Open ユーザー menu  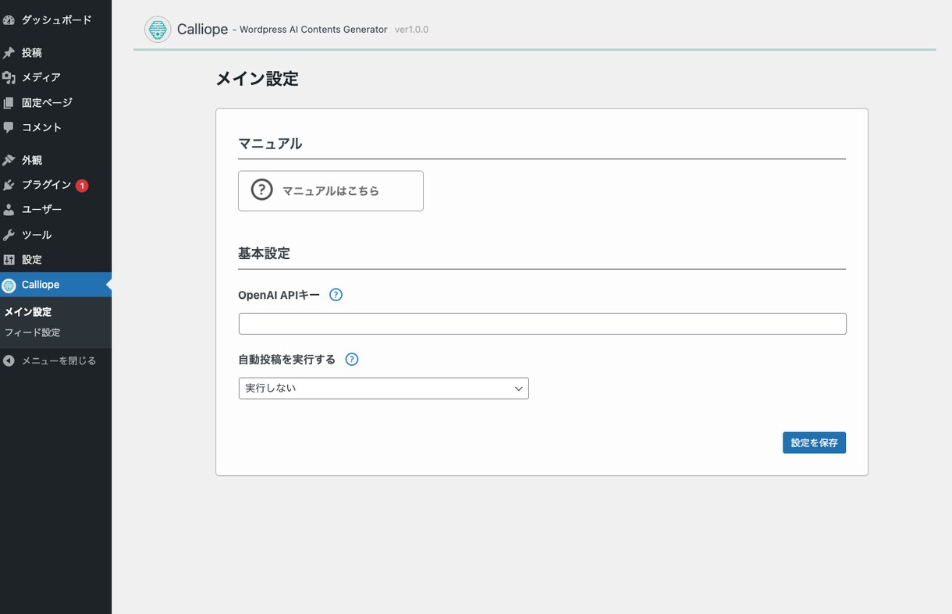click(x=55, y=210)
